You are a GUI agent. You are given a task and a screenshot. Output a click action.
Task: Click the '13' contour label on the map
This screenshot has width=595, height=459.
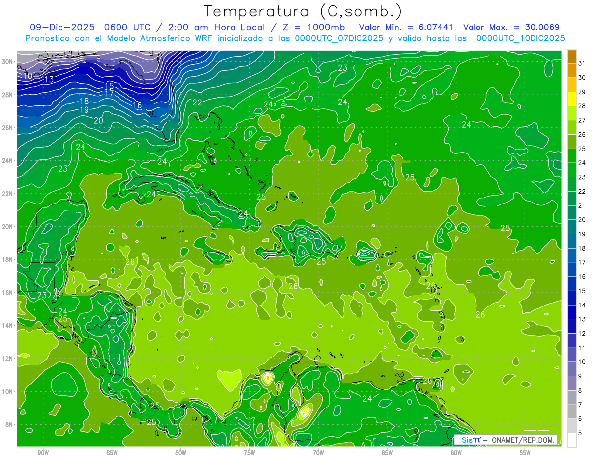coord(49,79)
